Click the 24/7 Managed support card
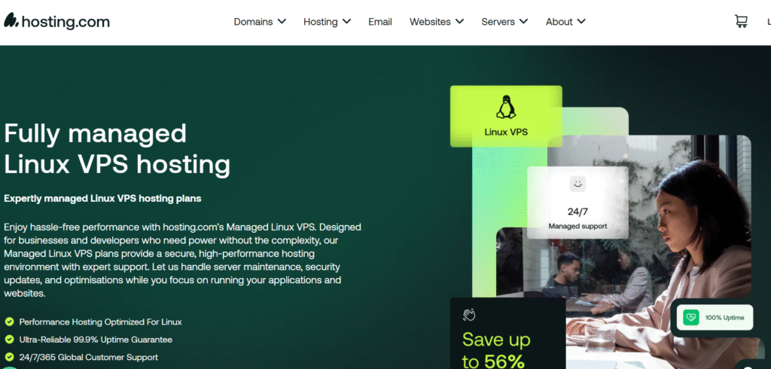 pos(577,203)
